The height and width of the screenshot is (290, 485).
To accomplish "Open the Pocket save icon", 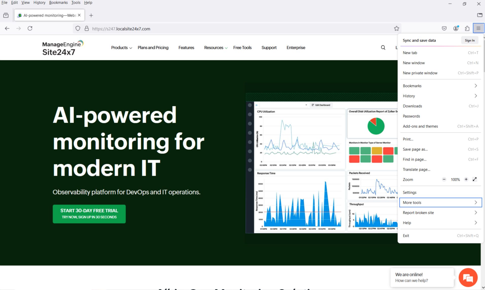I will point(444,28).
